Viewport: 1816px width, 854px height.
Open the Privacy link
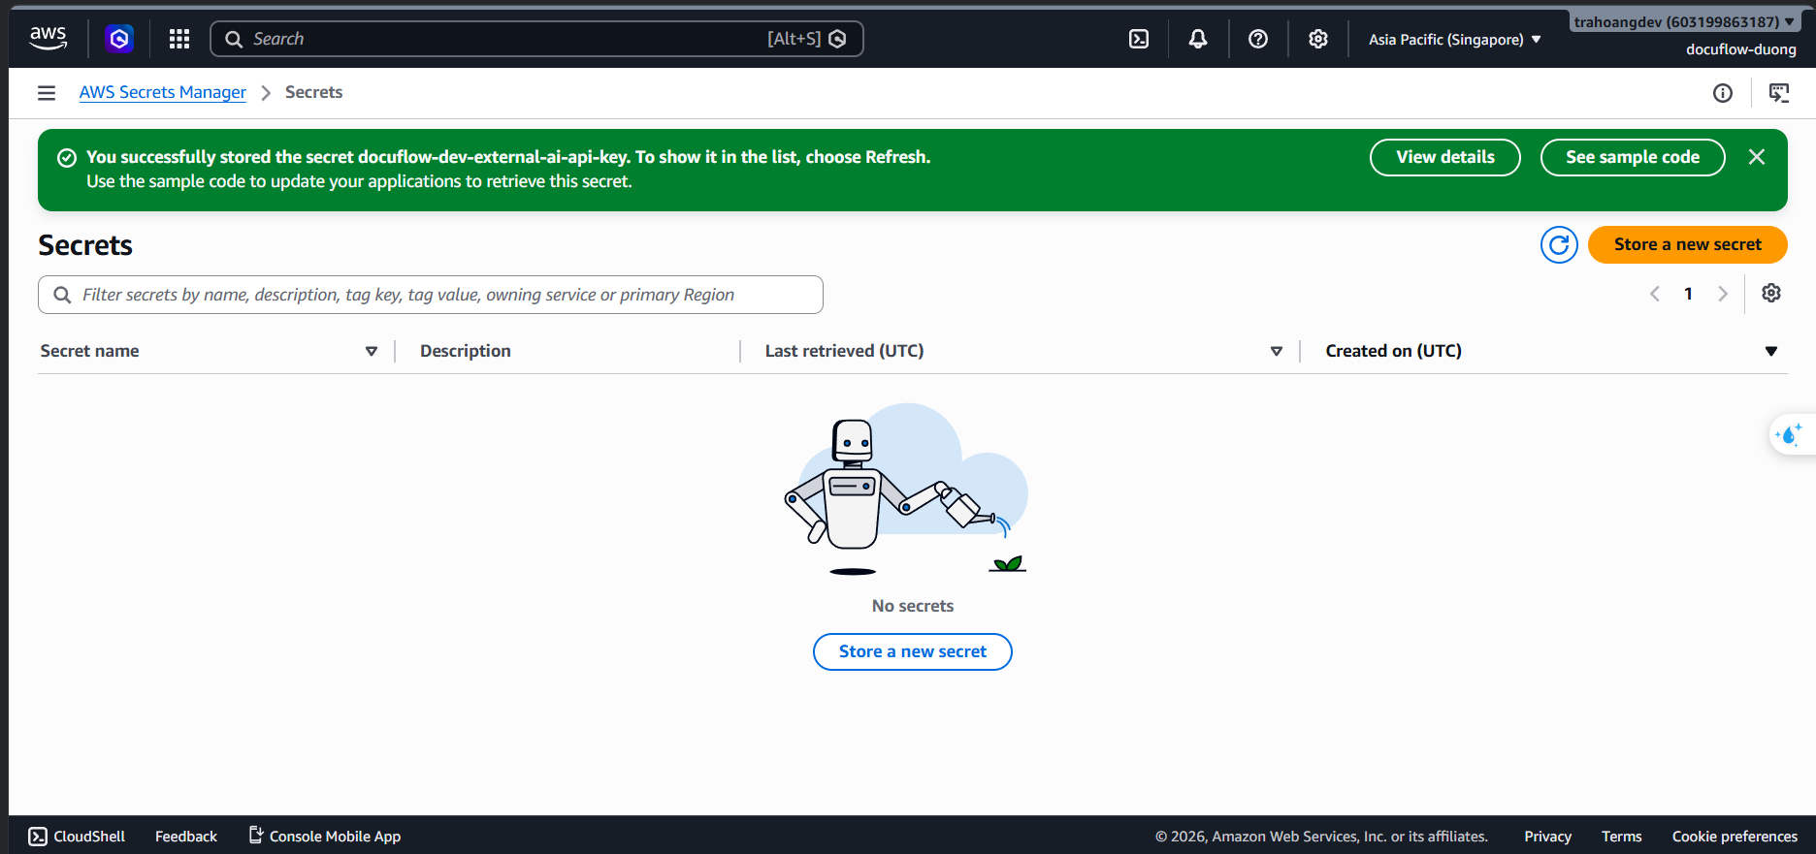pos(1547,837)
